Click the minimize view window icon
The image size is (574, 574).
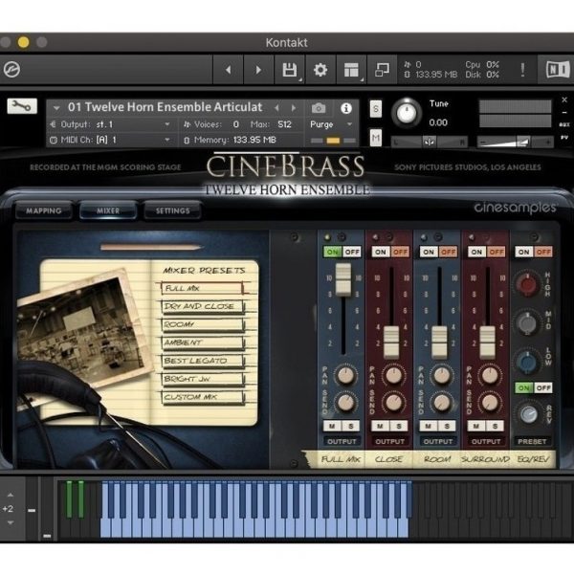pos(382,70)
